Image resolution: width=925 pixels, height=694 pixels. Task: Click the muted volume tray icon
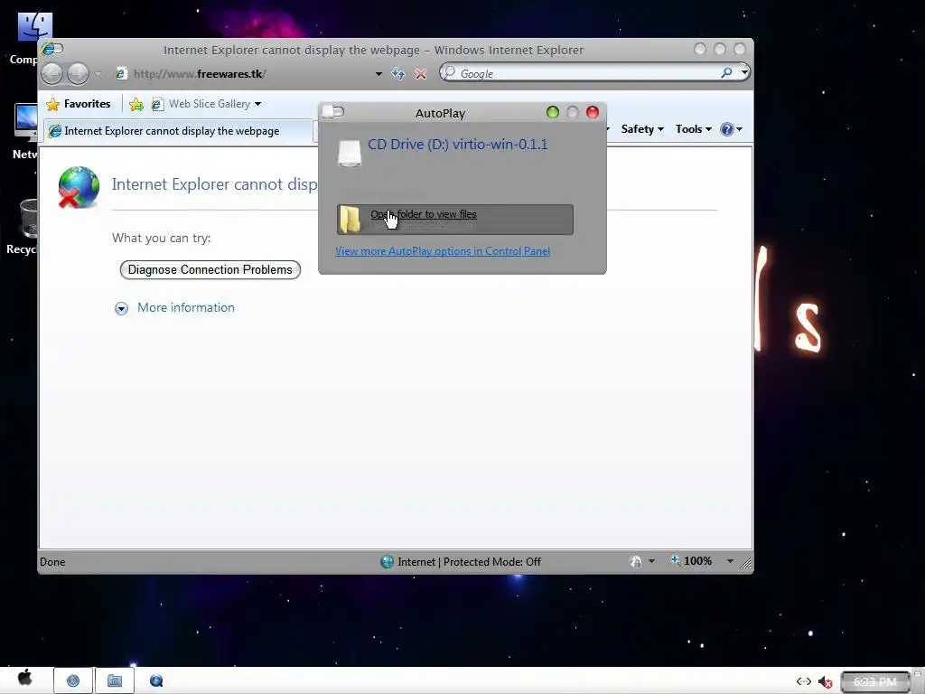826,682
